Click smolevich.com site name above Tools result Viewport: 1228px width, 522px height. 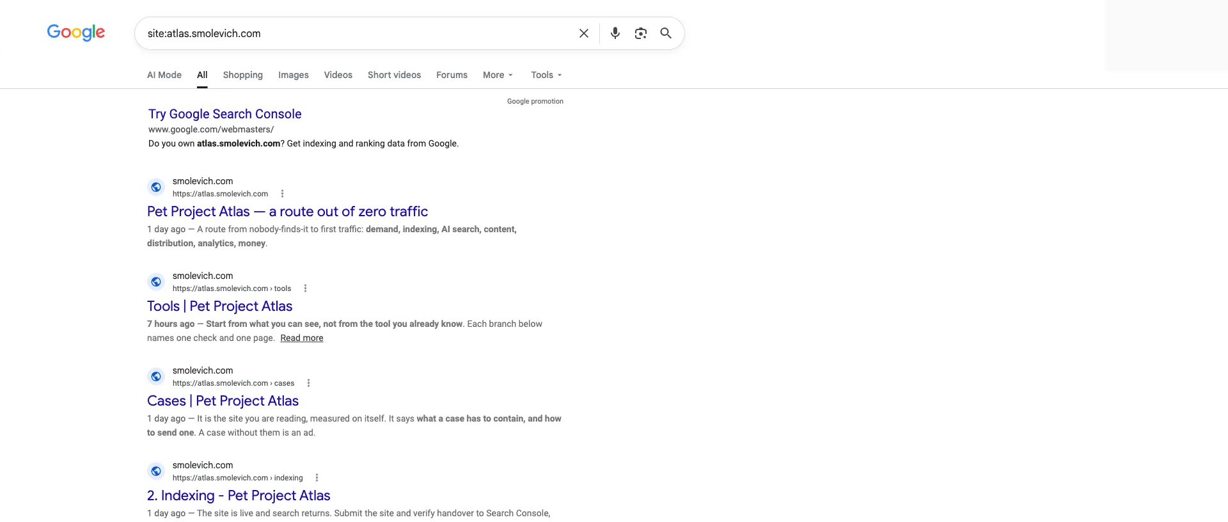(x=203, y=276)
